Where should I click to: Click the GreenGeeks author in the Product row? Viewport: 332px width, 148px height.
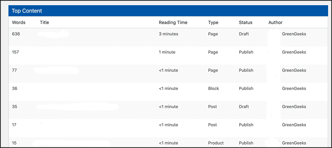[x=294, y=143]
